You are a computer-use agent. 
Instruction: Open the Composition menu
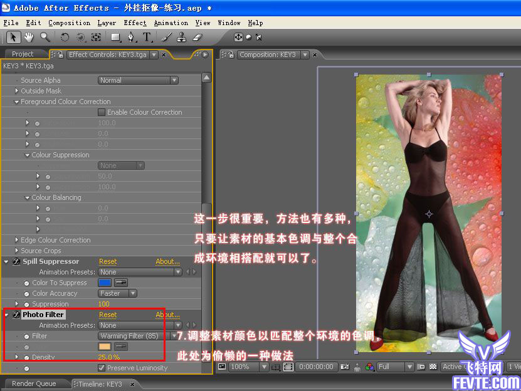(x=69, y=23)
